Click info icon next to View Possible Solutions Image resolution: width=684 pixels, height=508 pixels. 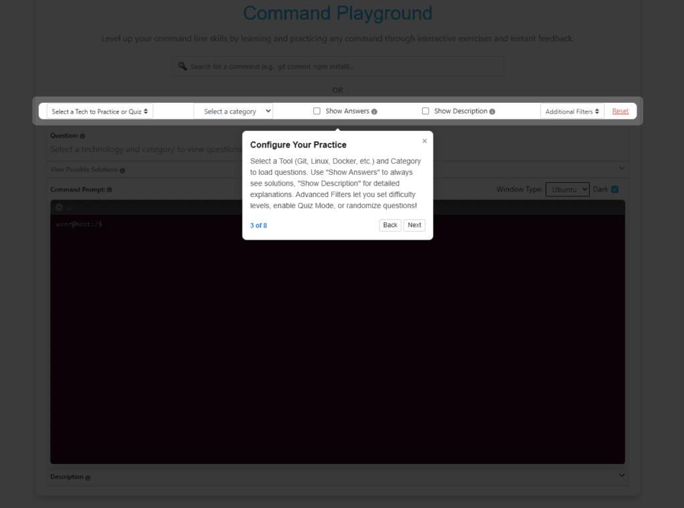[122, 170]
